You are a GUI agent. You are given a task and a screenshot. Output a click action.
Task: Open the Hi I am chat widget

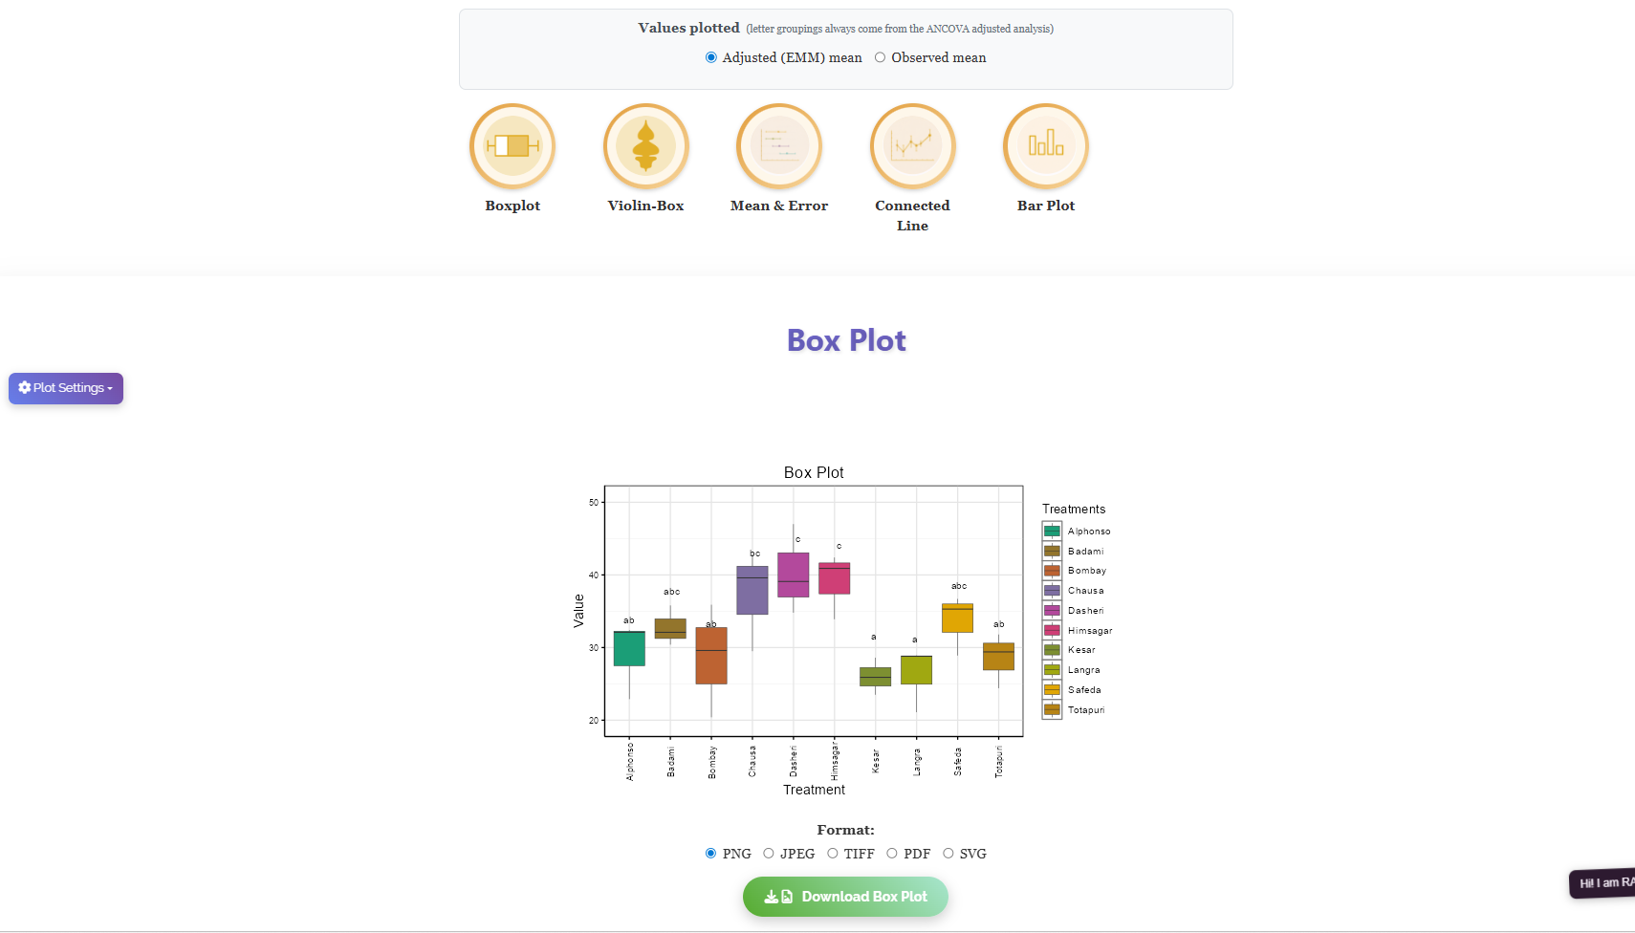[1602, 882]
